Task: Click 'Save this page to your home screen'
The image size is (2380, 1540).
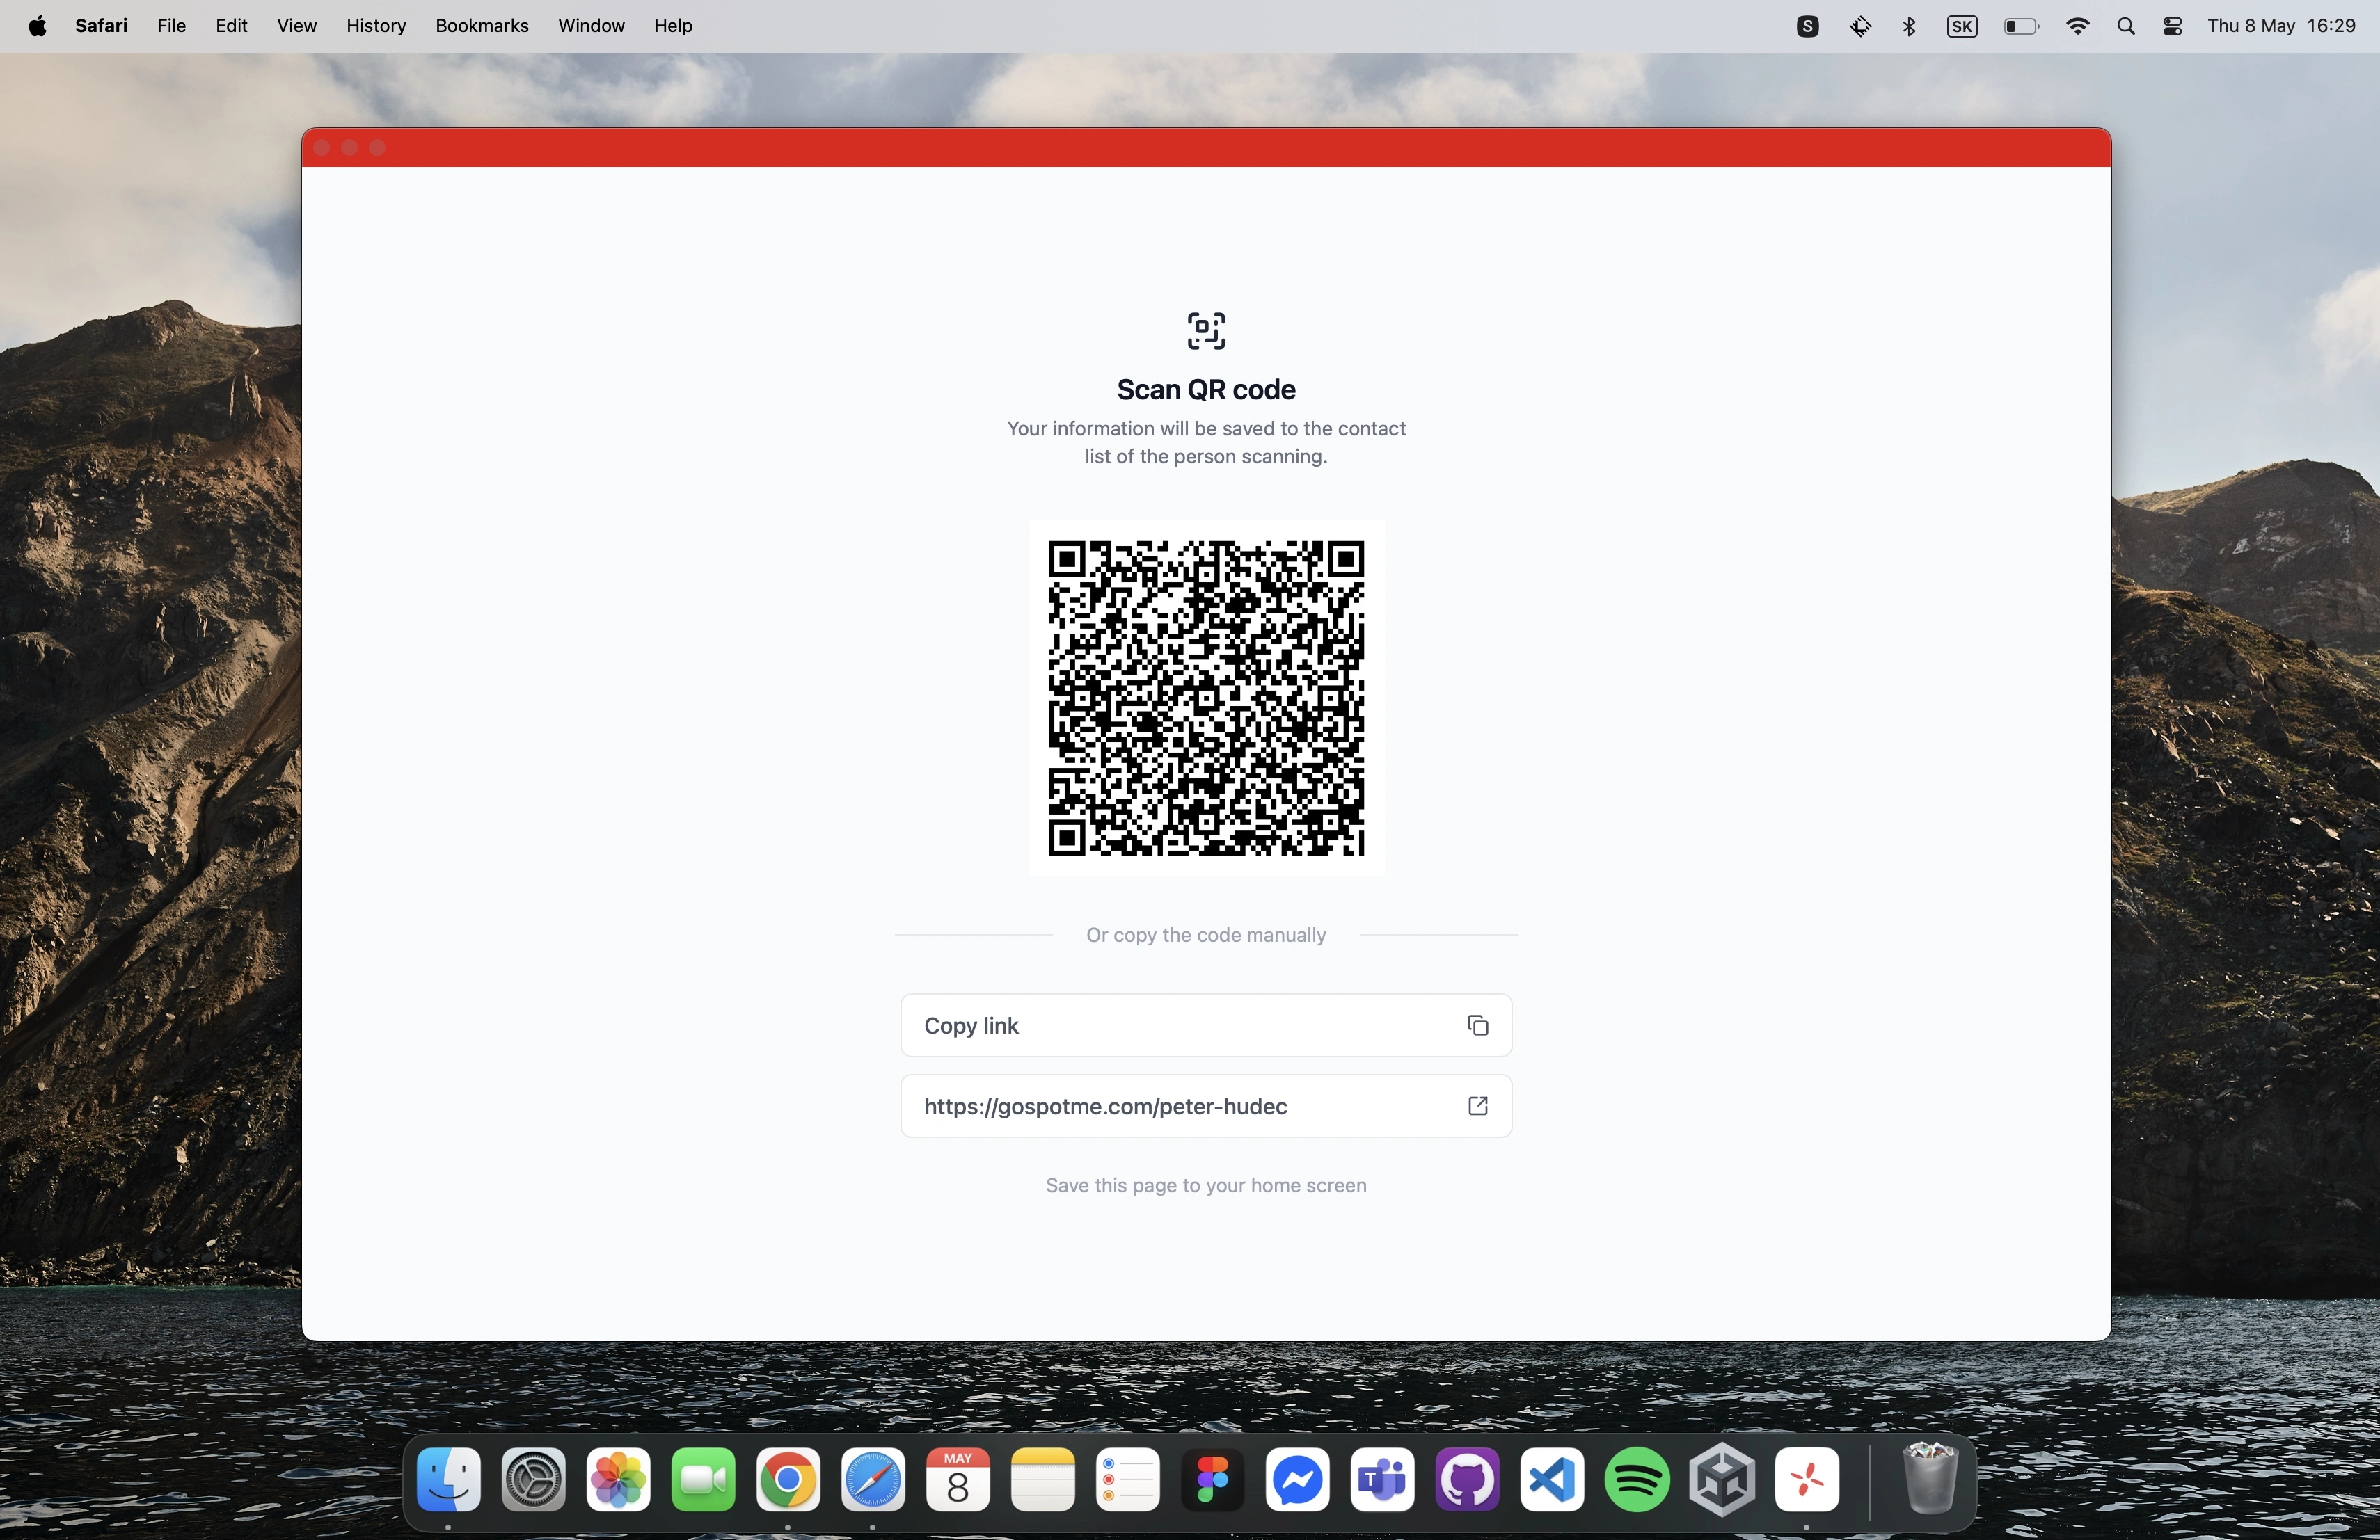Action: (1206, 1185)
